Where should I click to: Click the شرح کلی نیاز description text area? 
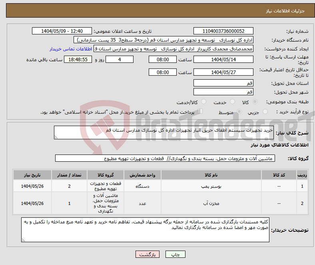(164, 132)
